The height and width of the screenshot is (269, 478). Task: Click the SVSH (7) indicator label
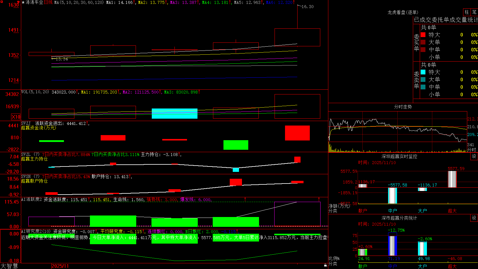pos(30,176)
